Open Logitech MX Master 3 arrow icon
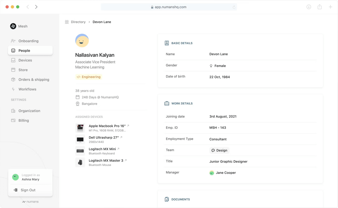This screenshot has height=208, width=338. point(126,160)
